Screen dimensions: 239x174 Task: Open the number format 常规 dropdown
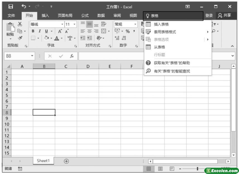point(136,25)
